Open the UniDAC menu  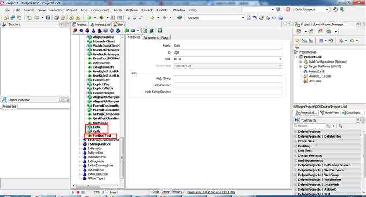162,10
